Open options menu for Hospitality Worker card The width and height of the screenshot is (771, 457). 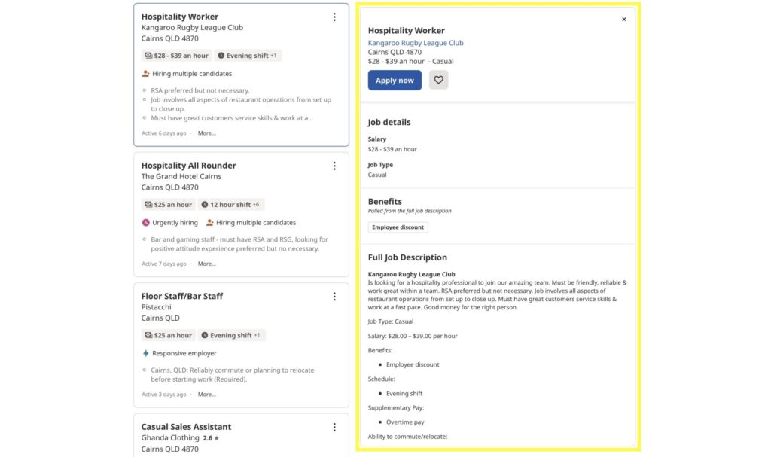click(x=334, y=17)
